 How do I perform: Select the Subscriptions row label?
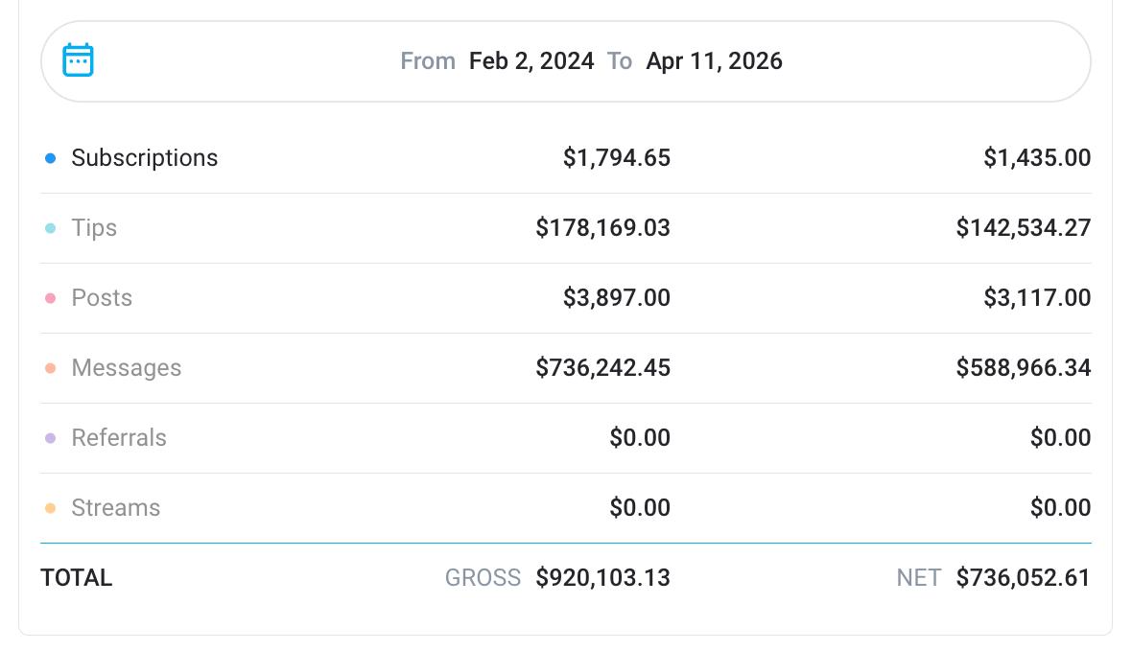pos(144,158)
